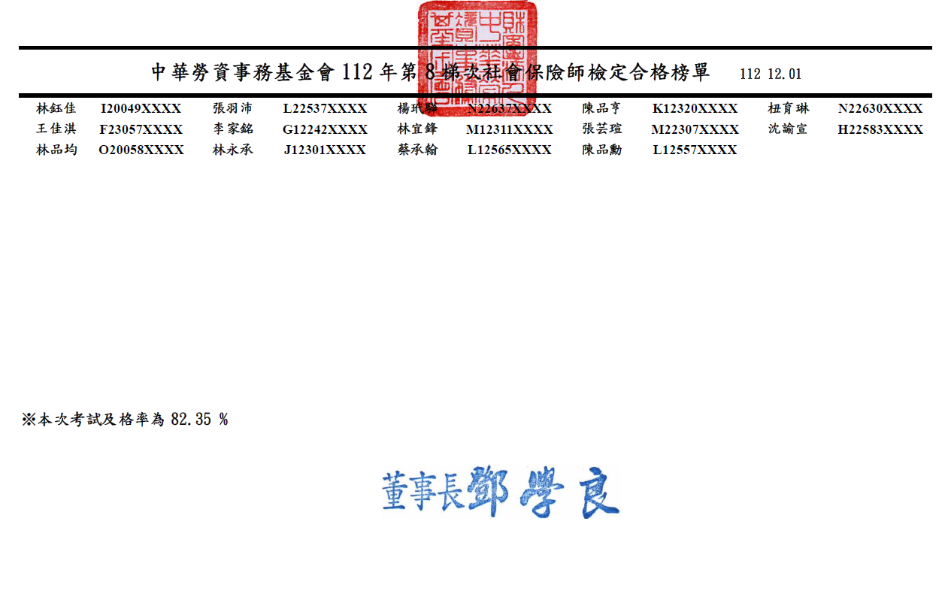Click the name 林品均
951x594 pixels.
coord(56,150)
